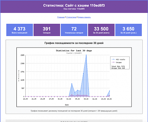Viewport: 148px width, 122px height.
Task: Click the x-axis date label 16.06
Action: point(109,99)
